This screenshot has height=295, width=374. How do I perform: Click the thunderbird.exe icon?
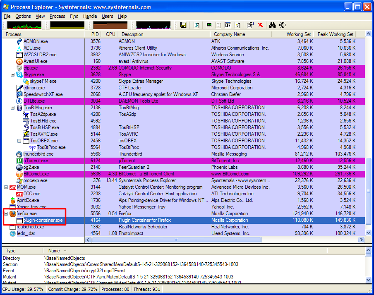coord(19,154)
